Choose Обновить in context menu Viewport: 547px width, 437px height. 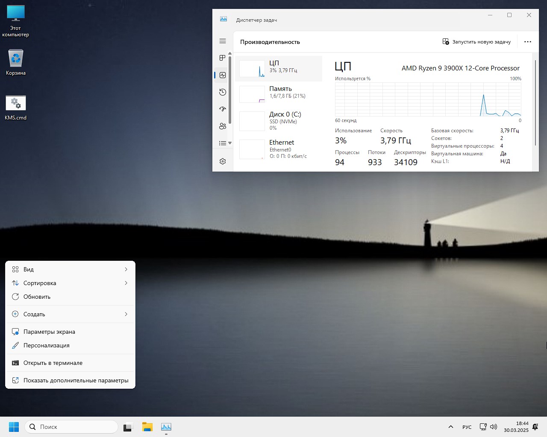(70, 297)
